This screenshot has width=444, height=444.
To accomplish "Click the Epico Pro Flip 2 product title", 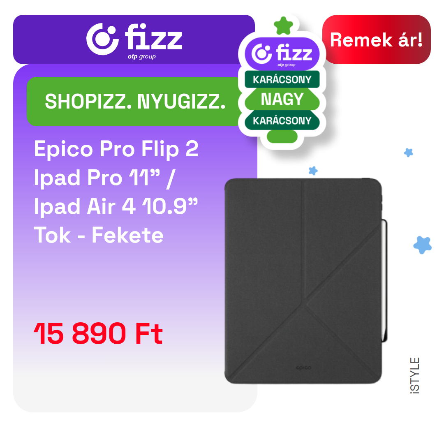I will tap(116, 149).
